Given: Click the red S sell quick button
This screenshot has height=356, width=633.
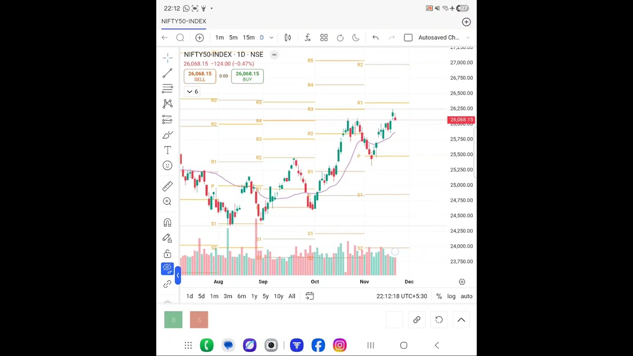Looking at the screenshot, I should click(199, 320).
